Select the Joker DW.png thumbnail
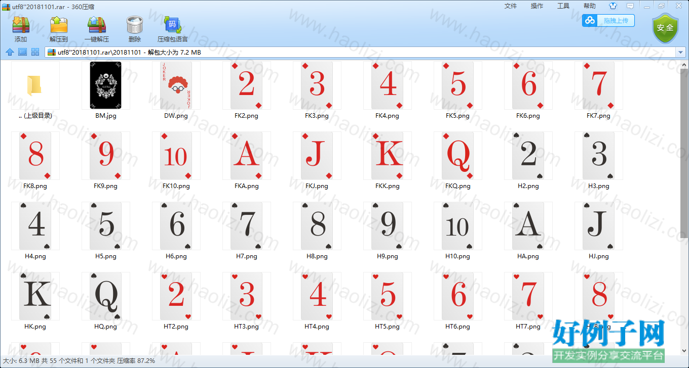 click(176, 85)
